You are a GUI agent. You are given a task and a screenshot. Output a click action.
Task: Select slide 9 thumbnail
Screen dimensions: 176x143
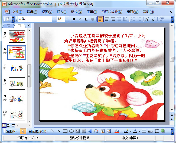17,99
